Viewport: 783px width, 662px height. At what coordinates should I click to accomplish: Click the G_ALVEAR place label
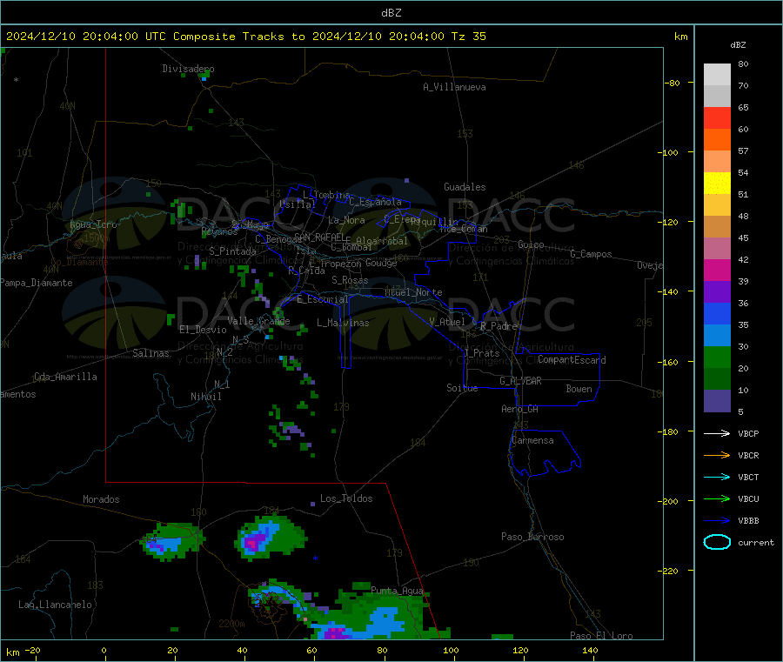point(521,381)
